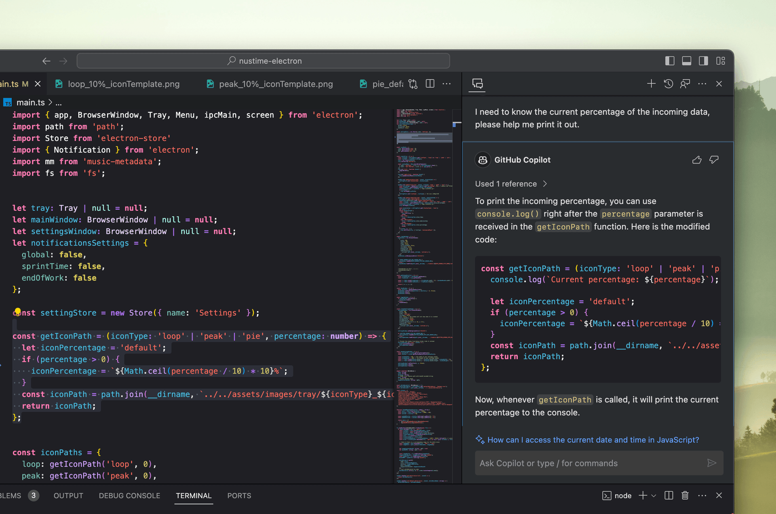The image size is (776, 514).
Task: Delete the terminal with the trash icon
Action: click(685, 495)
